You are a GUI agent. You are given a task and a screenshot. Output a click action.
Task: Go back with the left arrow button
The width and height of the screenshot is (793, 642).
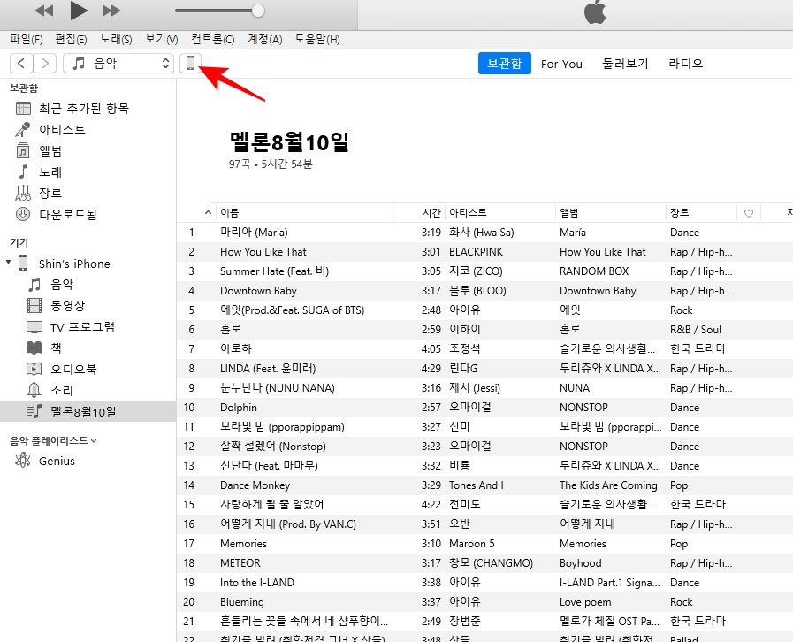click(x=21, y=64)
